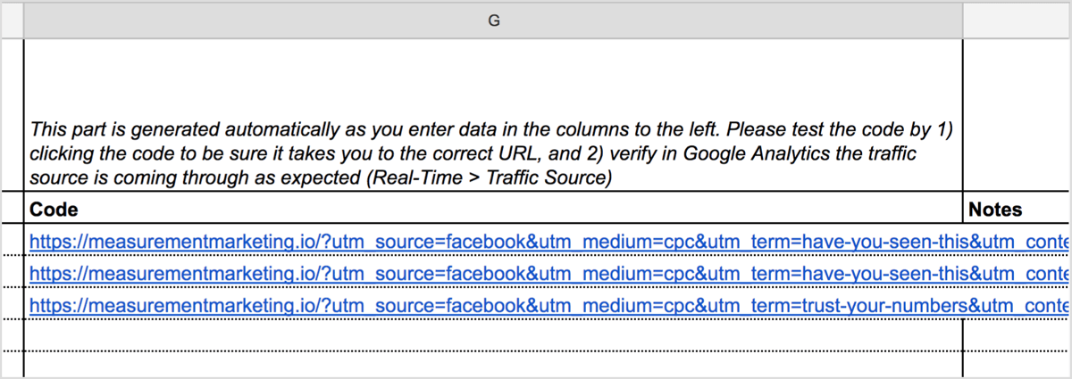Image resolution: width=1072 pixels, height=379 pixels.
Task: Select the corner header cell left of G
Action: click(13, 20)
